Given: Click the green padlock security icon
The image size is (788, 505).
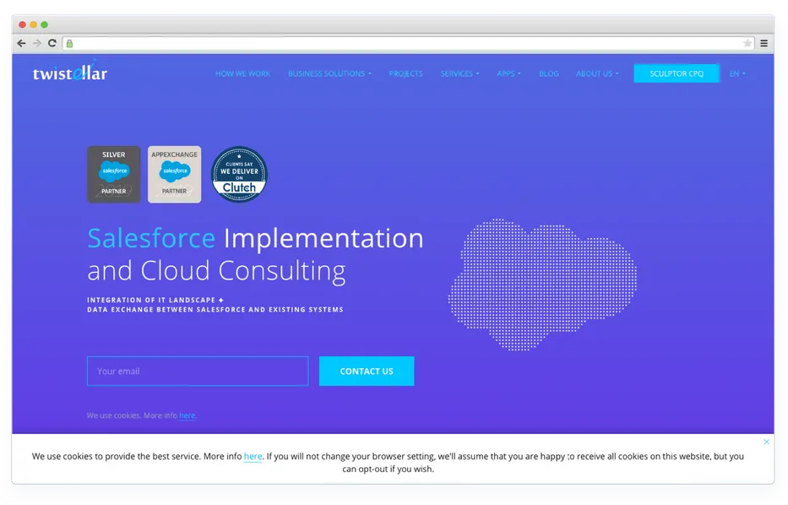Looking at the screenshot, I should click(x=70, y=44).
